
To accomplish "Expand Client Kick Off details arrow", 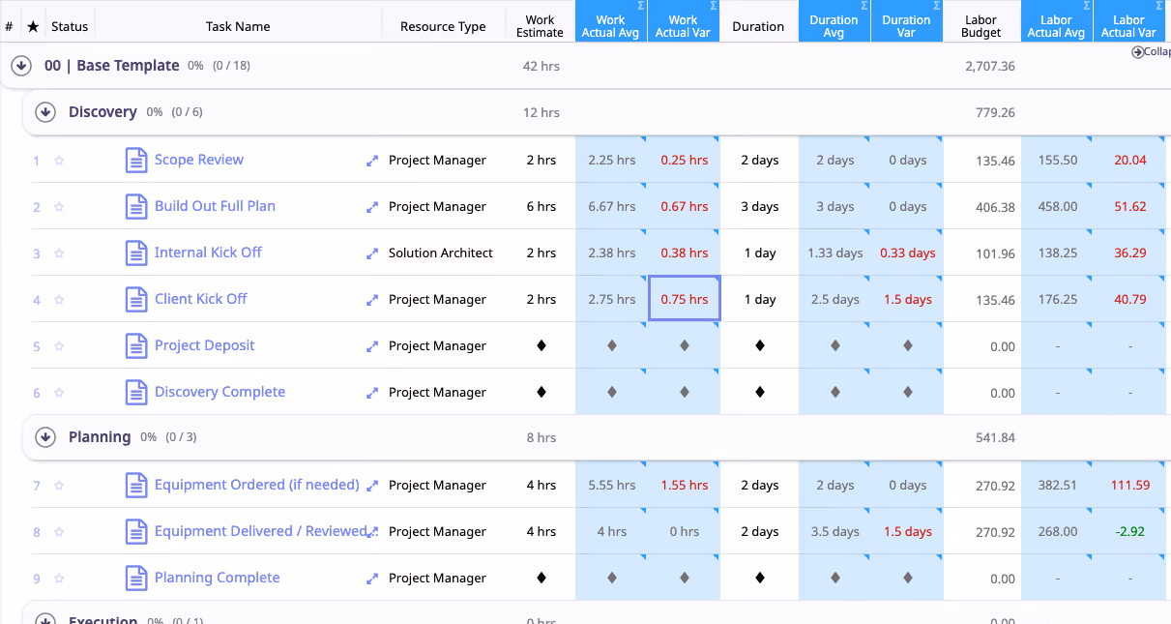I will (371, 300).
